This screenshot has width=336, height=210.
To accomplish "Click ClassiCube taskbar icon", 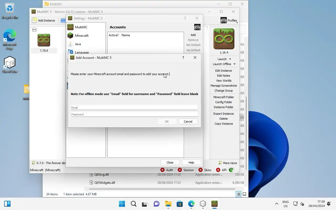I will point(203,204).
